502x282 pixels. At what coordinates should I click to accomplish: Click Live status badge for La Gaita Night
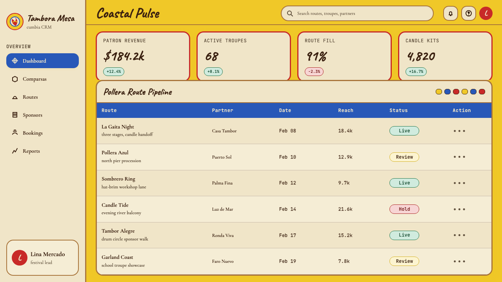(404, 131)
